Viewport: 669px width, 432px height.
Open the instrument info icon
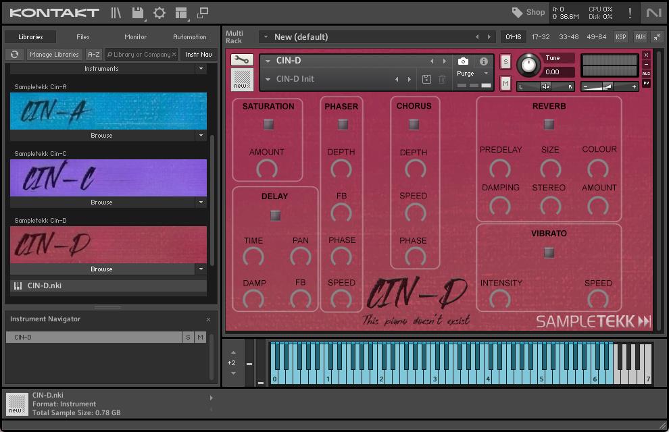(484, 61)
